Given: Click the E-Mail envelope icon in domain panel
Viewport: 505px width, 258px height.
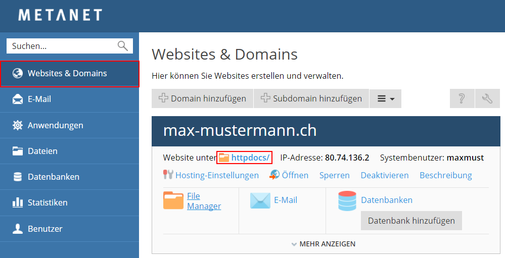Looking at the screenshot, I should 260,200.
